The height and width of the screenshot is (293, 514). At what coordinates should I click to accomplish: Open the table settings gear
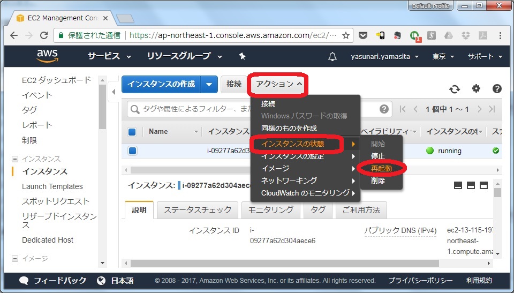pyautogui.click(x=476, y=88)
